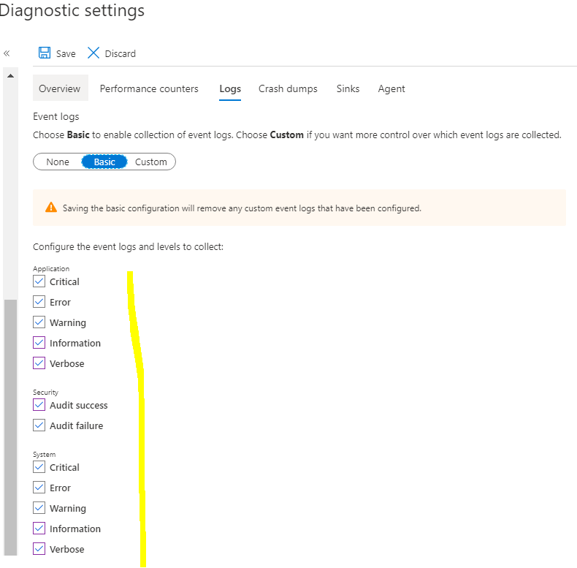Click the Security section label
Viewport: 577px width, 568px height.
45,392
